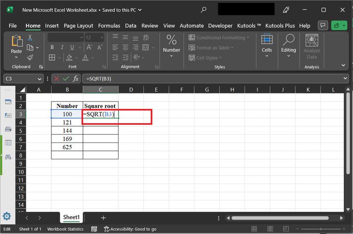Select the Format Painter brush icon
Image resolution: width=353 pixels, height=234 pixels.
[30, 57]
